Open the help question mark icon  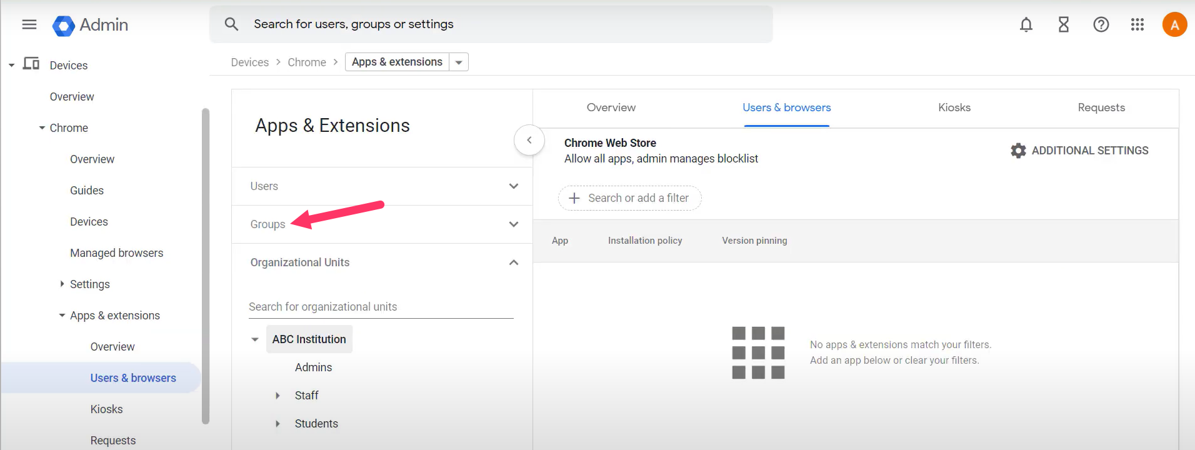[x=1101, y=24]
